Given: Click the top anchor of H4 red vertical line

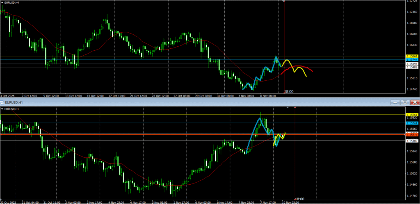Looking at the screenshot, I should (x=284, y=1).
